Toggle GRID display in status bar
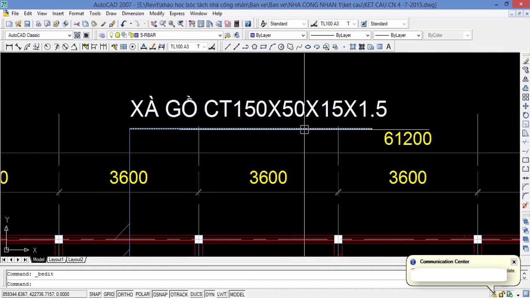 (109, 294)
